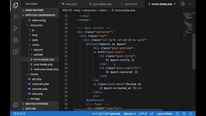The image size is (206, 116).
Task: Switch to the web.php tab
Action: (71, 4)
